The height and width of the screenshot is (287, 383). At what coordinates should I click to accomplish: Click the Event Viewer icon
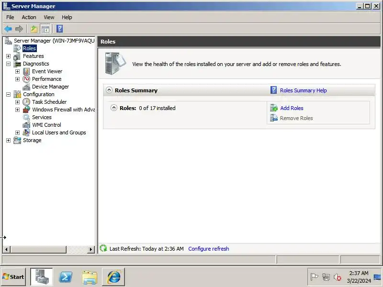[26, 71]
